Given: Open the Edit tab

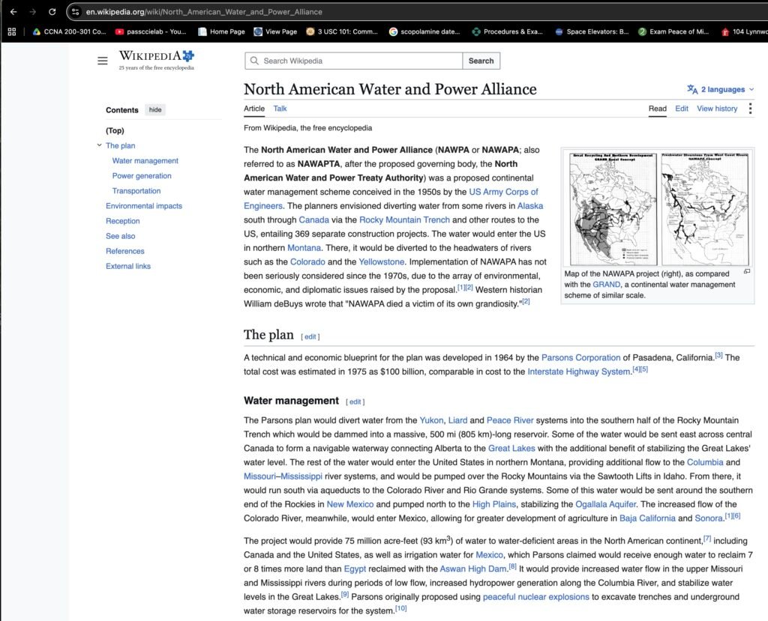Looking at the screenshot, I should 681,109.
